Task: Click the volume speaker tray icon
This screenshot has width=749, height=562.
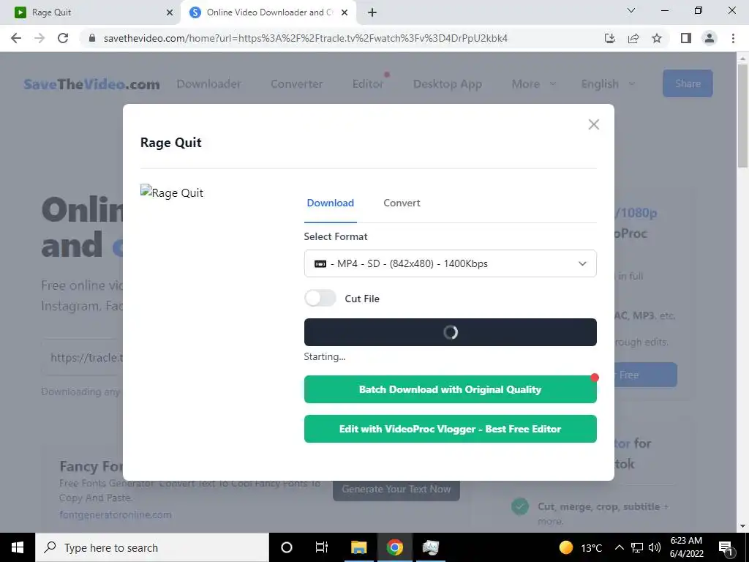Action: pyautogui.click(x=655, y=547)
